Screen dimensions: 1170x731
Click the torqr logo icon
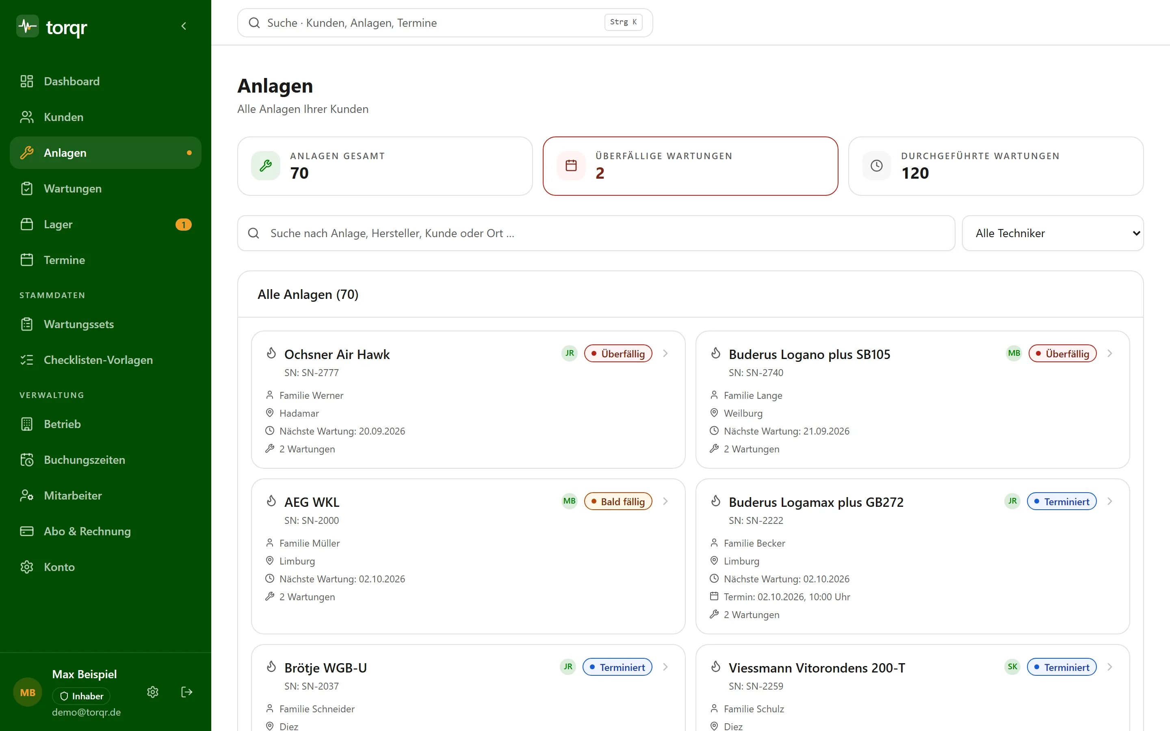click(28, 26)
